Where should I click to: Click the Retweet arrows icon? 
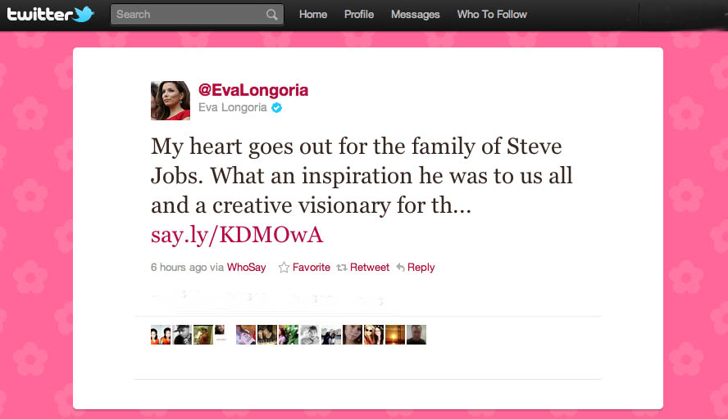[342, 268]
